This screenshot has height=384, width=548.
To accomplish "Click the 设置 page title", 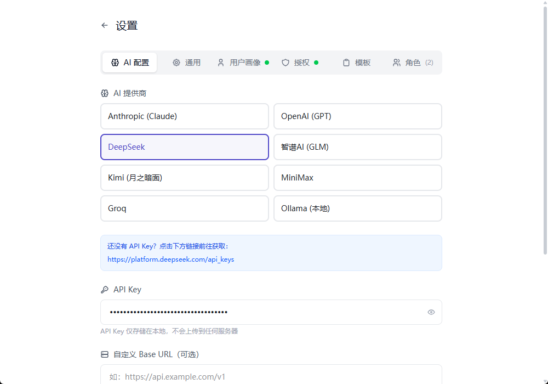I will 127,26.
